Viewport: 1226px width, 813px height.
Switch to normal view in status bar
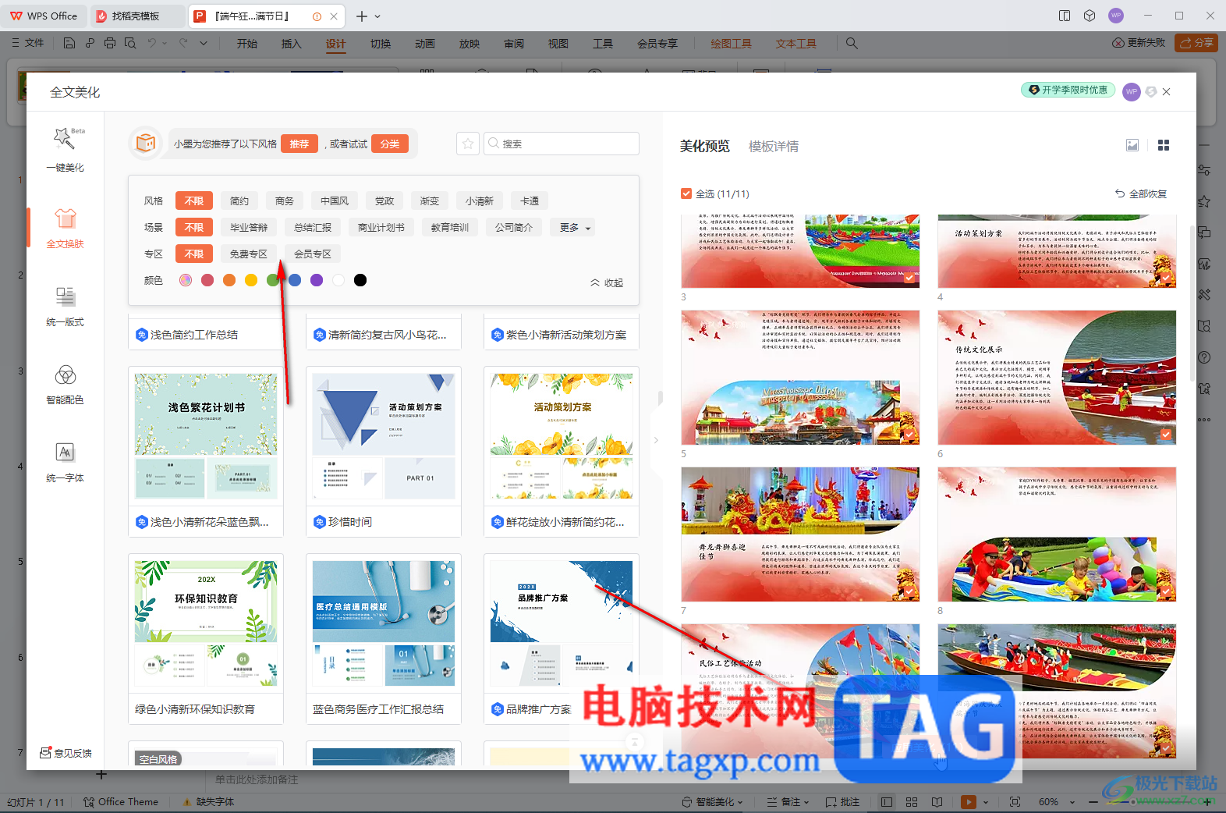pos(887,802)
